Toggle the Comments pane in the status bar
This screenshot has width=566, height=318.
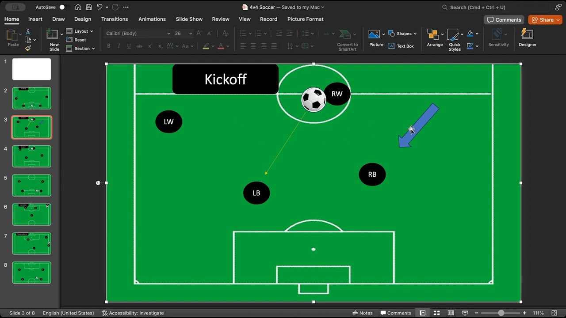pyautogui.click(x=396, y=313)
